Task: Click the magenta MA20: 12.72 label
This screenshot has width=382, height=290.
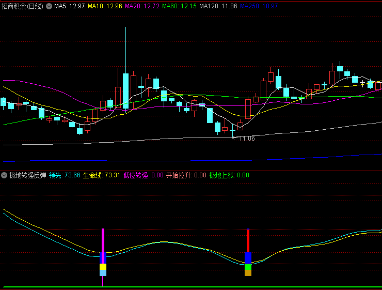Action: coord(142,6)
